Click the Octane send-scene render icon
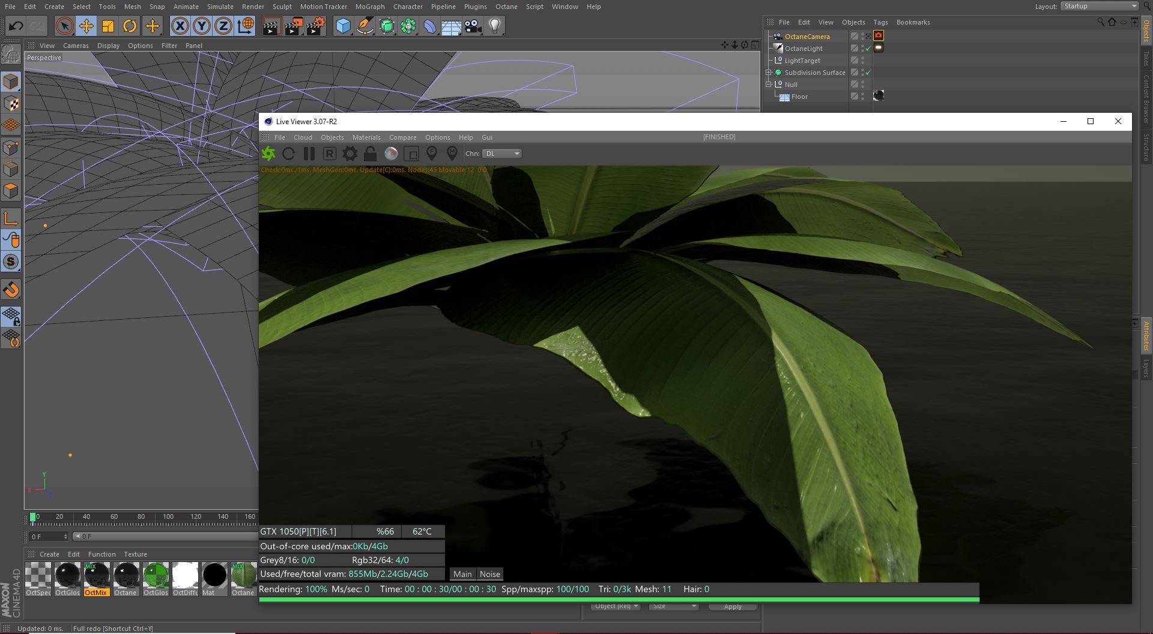Viewport: 1153px width, 634px height. 268,154
